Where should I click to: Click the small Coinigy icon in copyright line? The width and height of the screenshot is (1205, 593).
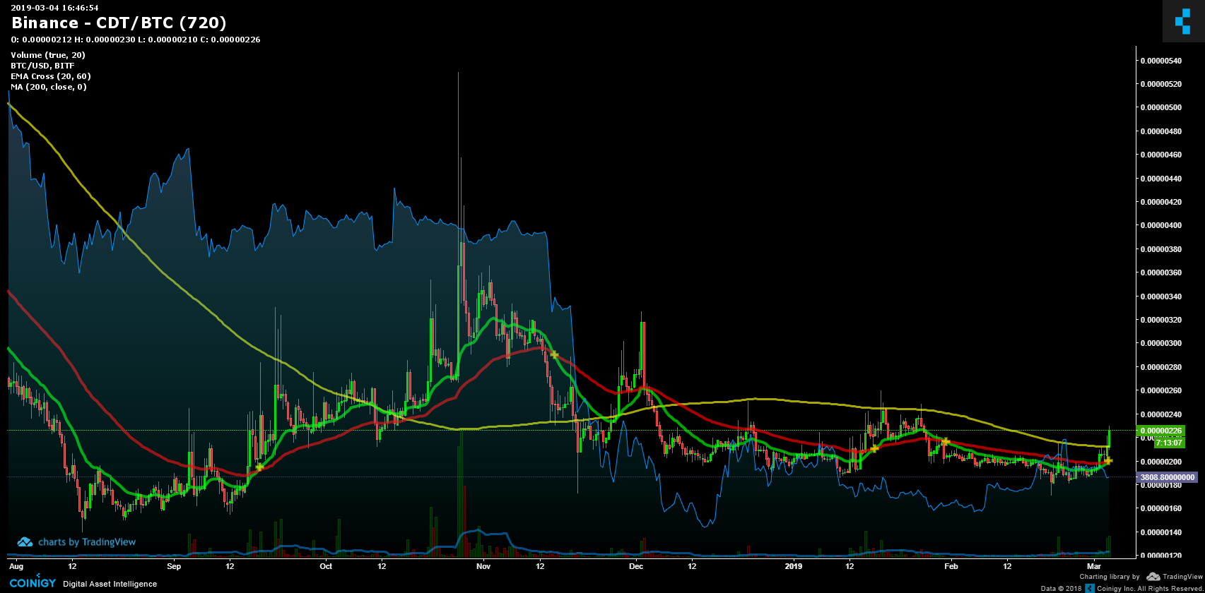1089,588
